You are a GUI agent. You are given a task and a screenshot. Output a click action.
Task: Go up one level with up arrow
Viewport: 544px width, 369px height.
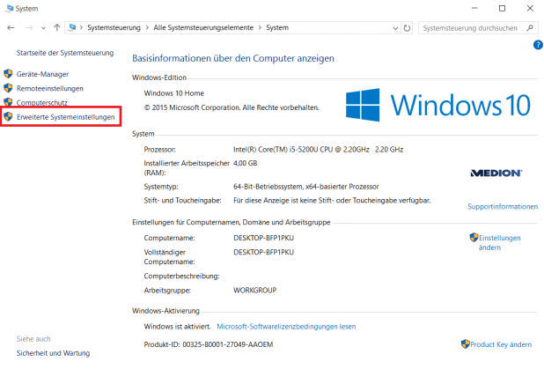coord(57,27)
